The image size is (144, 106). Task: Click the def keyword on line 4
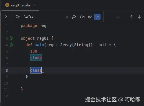(x=29, y=45)
